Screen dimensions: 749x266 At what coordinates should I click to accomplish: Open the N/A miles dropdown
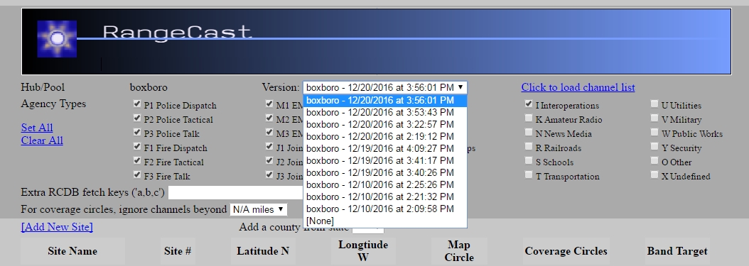(259, 209)
